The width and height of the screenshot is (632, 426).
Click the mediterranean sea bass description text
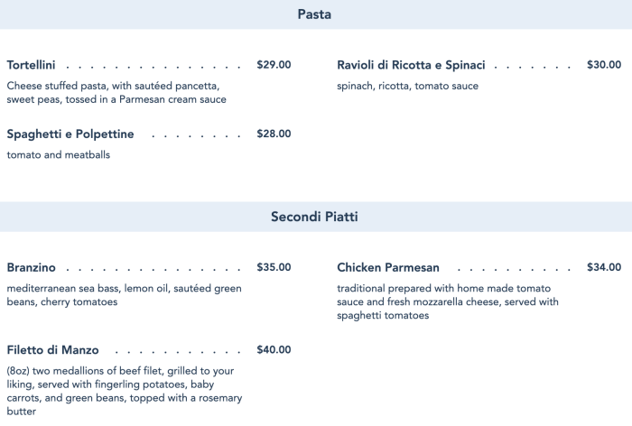tap(124, 294)
